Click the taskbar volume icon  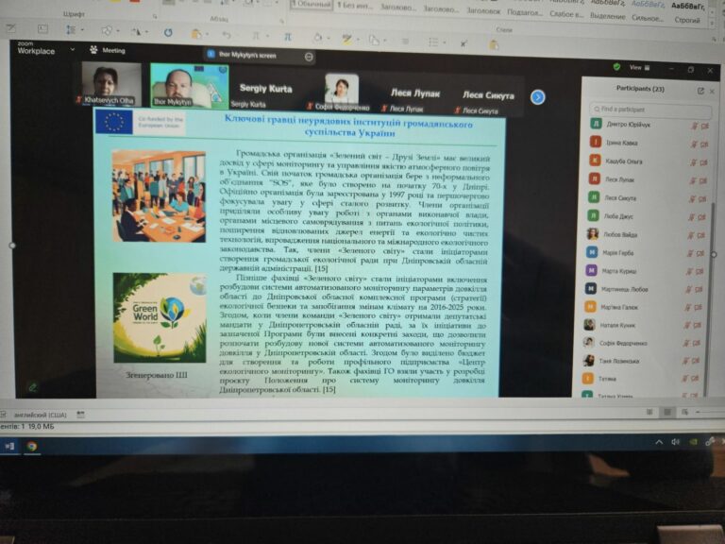(676, 442)
